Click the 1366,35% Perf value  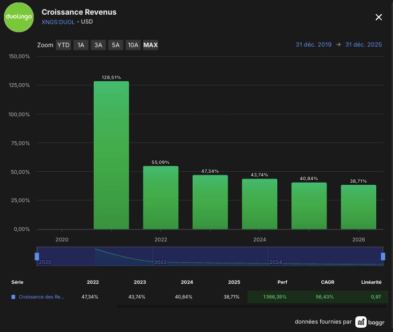[x=275, y=297]
